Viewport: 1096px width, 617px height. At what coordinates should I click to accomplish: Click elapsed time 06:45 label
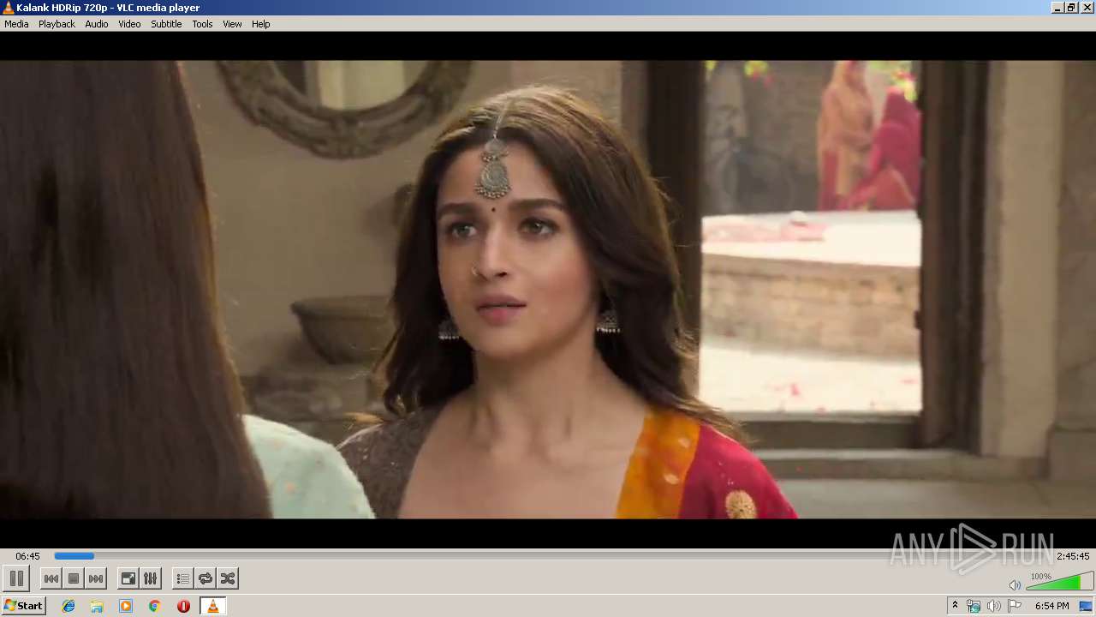27,556
